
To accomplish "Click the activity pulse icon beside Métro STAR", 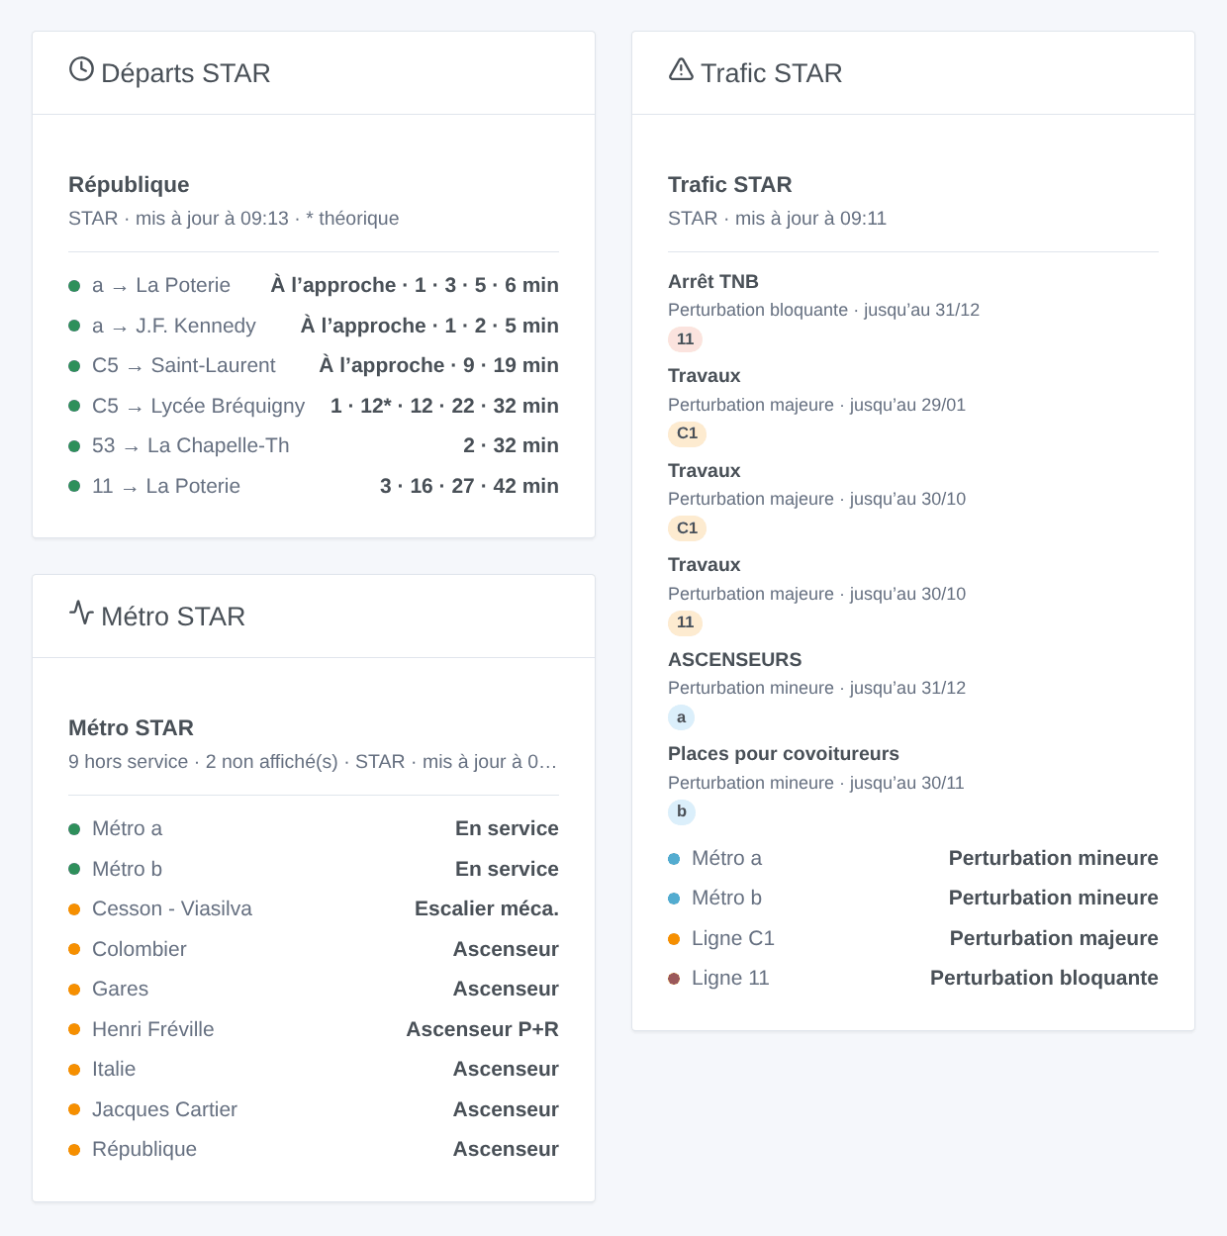I will [81, 613].
